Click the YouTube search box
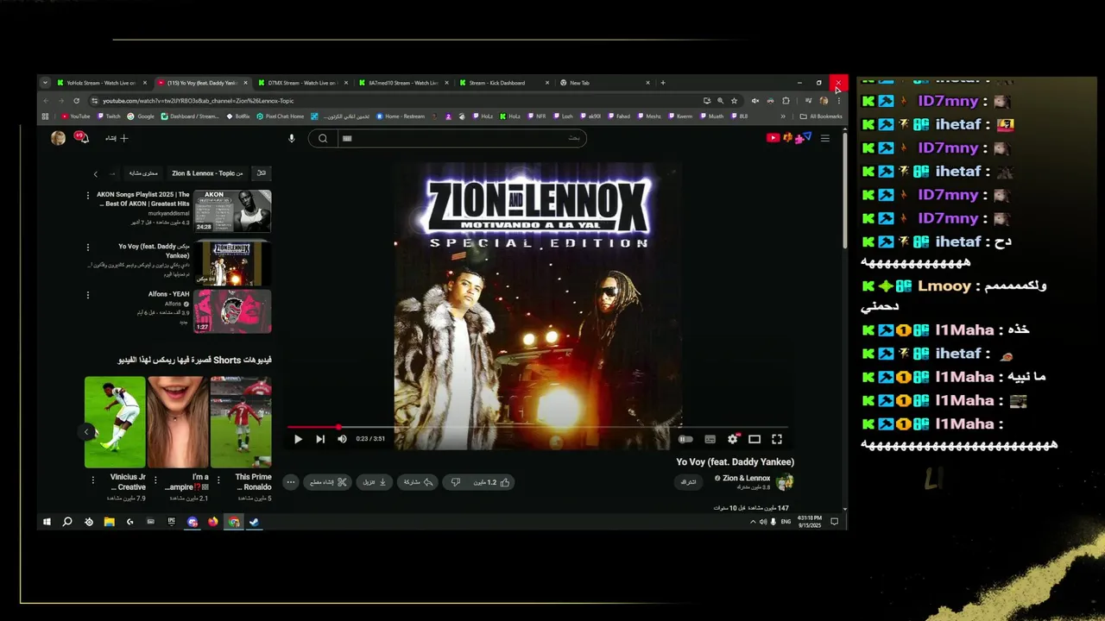 click(x=462, y=138)
